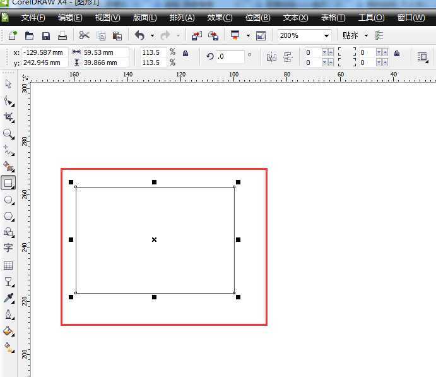The image size is (436, 377).
Task: Select the Text tool (字)
Action: [x=8, y=248]
